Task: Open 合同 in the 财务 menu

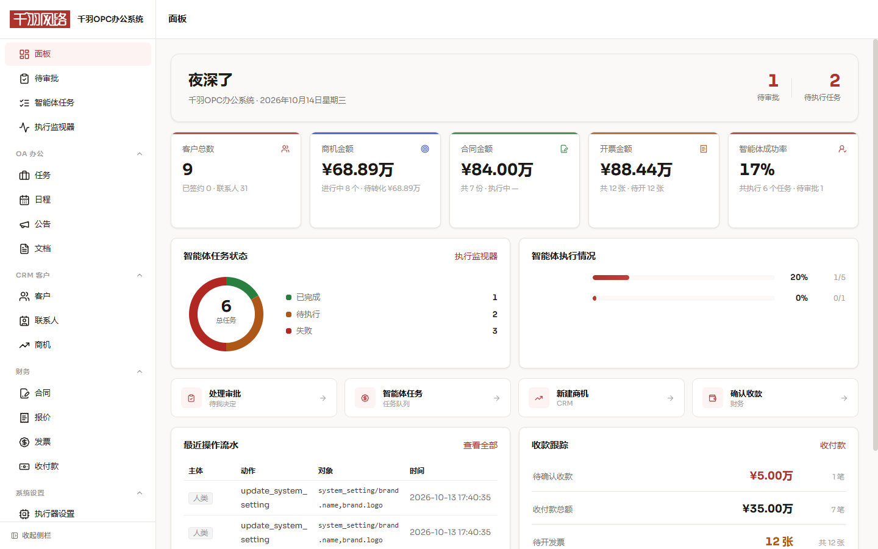Action: tap(78, 393)
